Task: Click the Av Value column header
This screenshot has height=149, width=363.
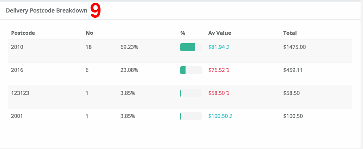Action: coord(220,33)
